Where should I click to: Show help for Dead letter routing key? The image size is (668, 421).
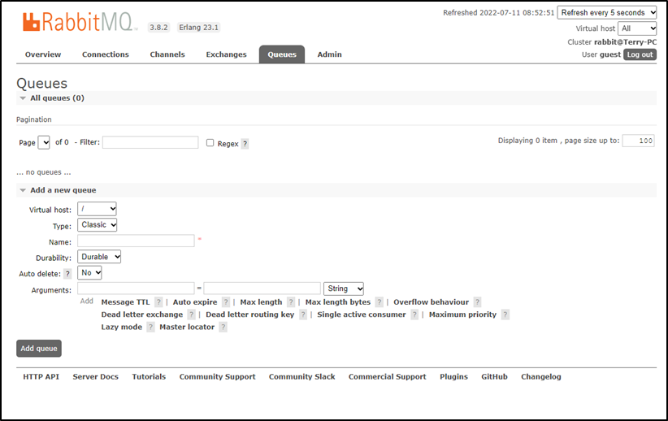303,315
